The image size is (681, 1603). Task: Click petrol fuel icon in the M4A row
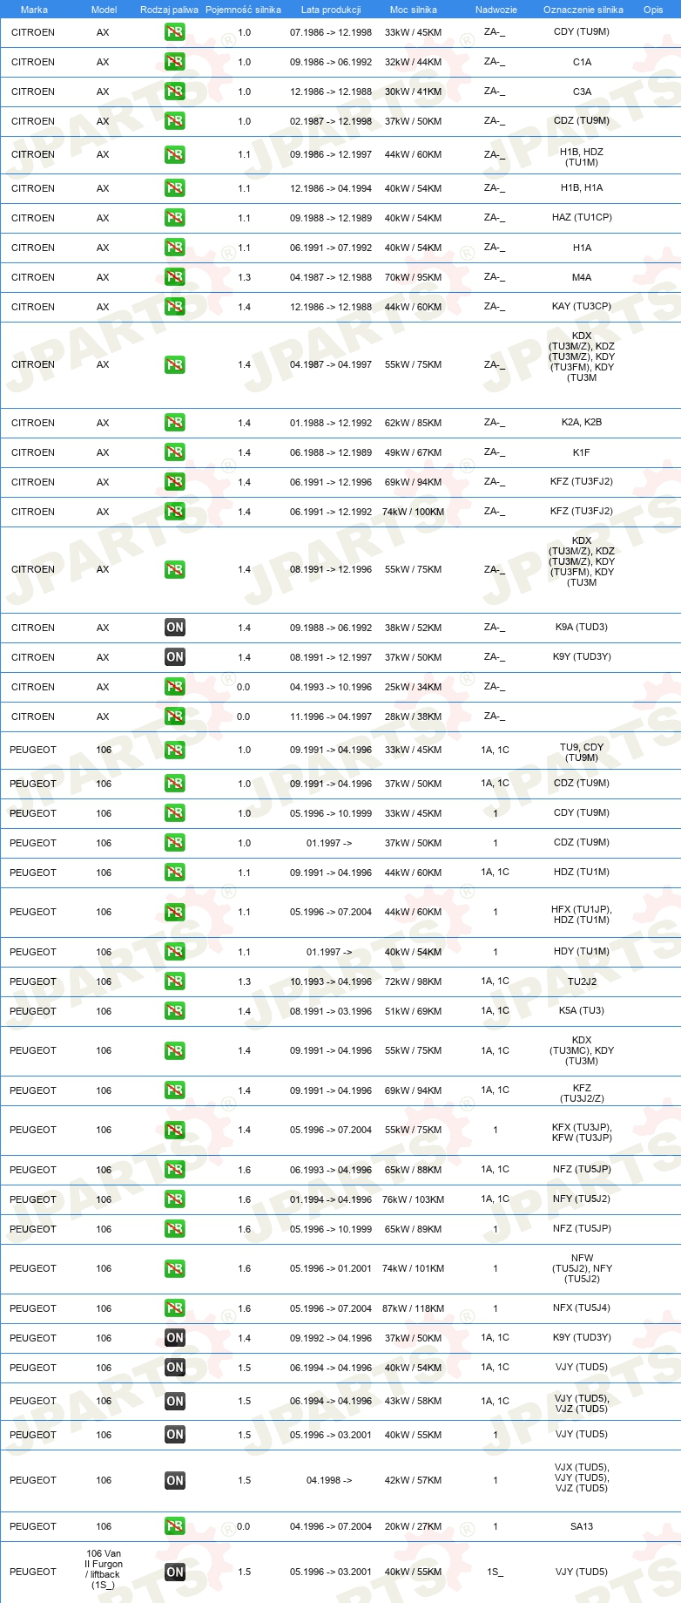[175, 277]
